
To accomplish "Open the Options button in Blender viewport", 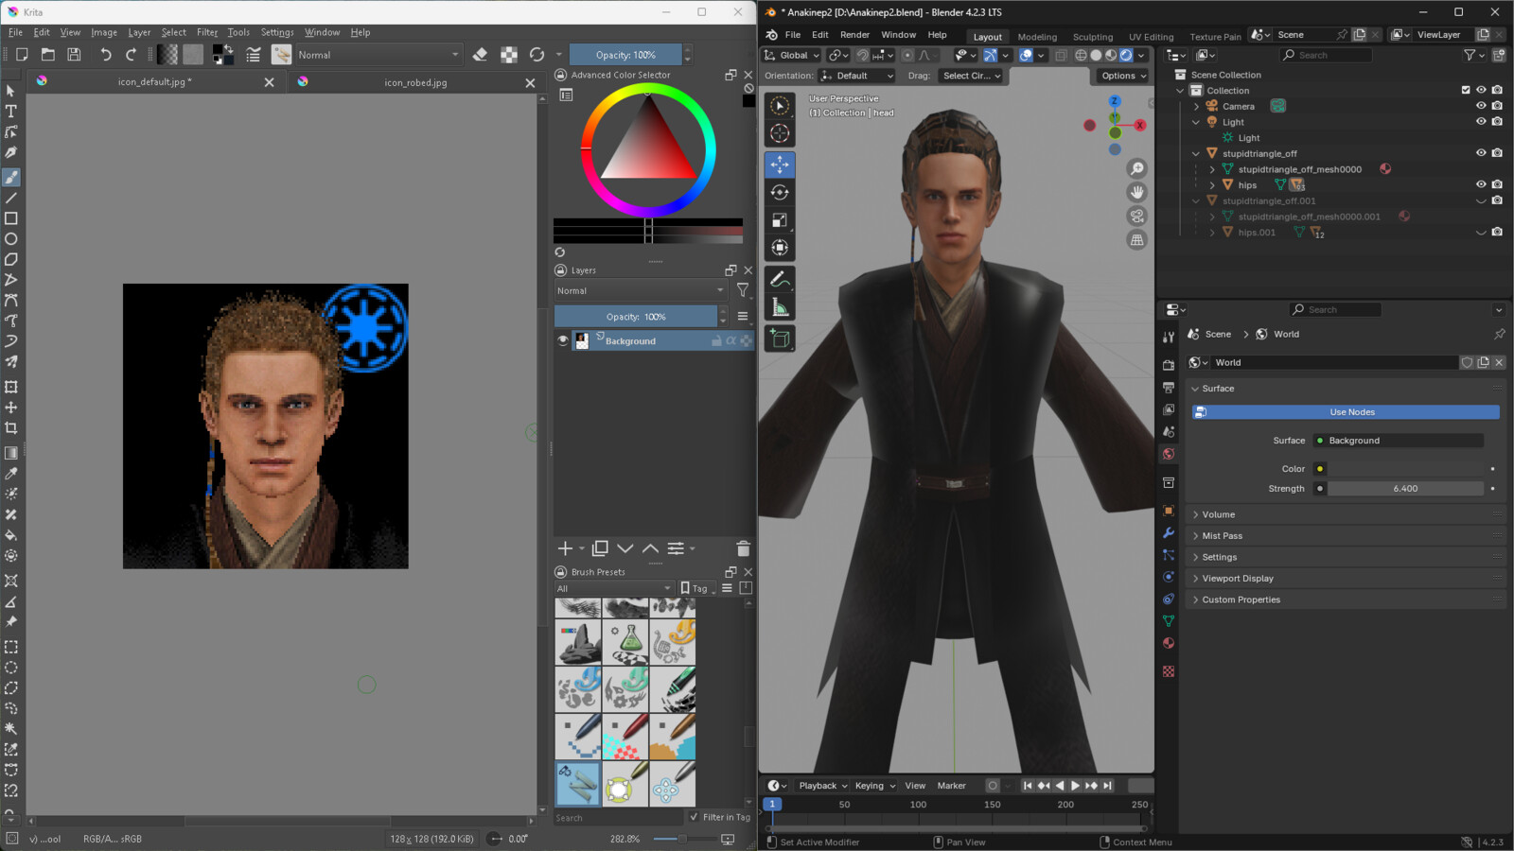I will pyautogui.click(x=1123, y=76).
